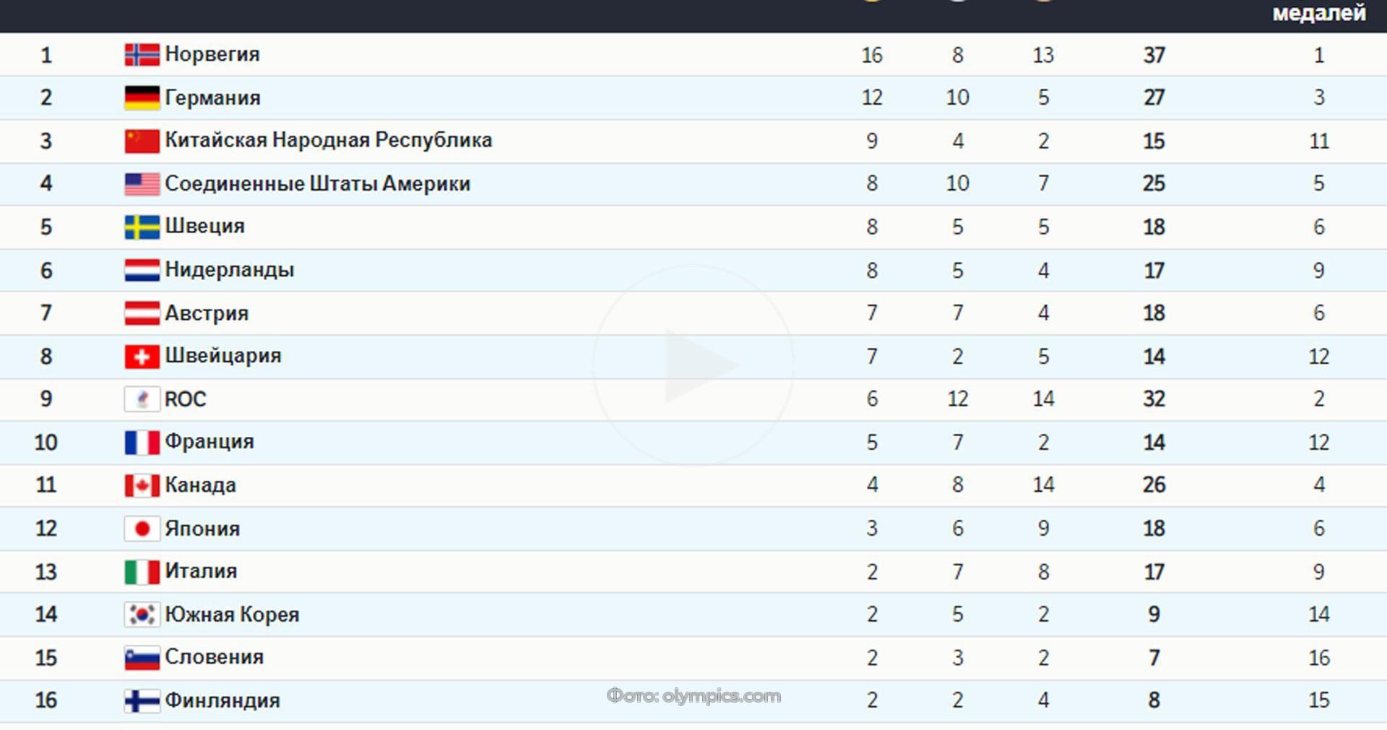Click the olympics.com photo credit

pyautogui.click(x=693, y=696)
